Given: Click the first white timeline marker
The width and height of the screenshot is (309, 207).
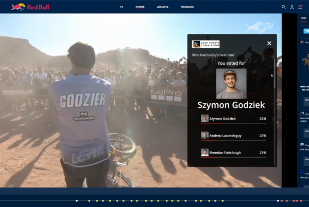Looking at the screenshot, I should coord(77,201).
